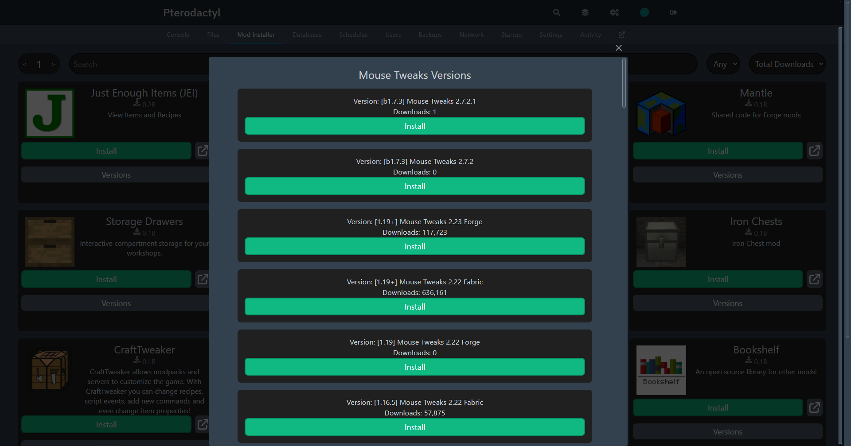This screenshot has width=851, height=446.
Task: Click the logout icon in header
Action: tap(673, 12)
